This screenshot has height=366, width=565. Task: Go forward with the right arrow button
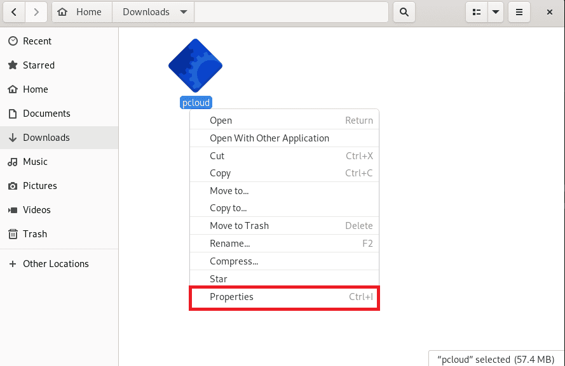pos(36,12)
